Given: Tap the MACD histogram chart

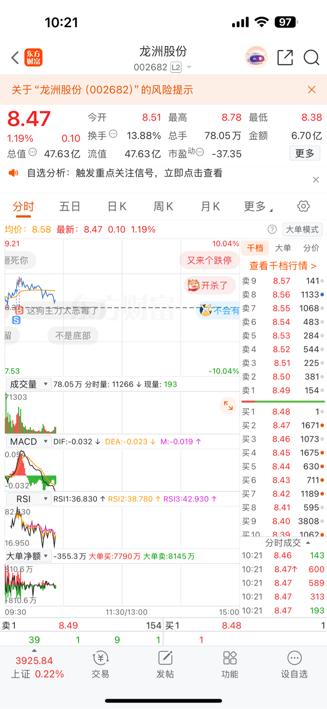Looking at the screenshot, I should [x=122, y=470].
